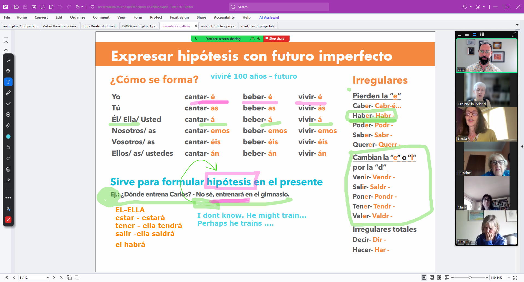Image resolution: width=524 pixels, height=282 pixels.
Task: Enable continuous facing view mode
Action: click(447, 278)
